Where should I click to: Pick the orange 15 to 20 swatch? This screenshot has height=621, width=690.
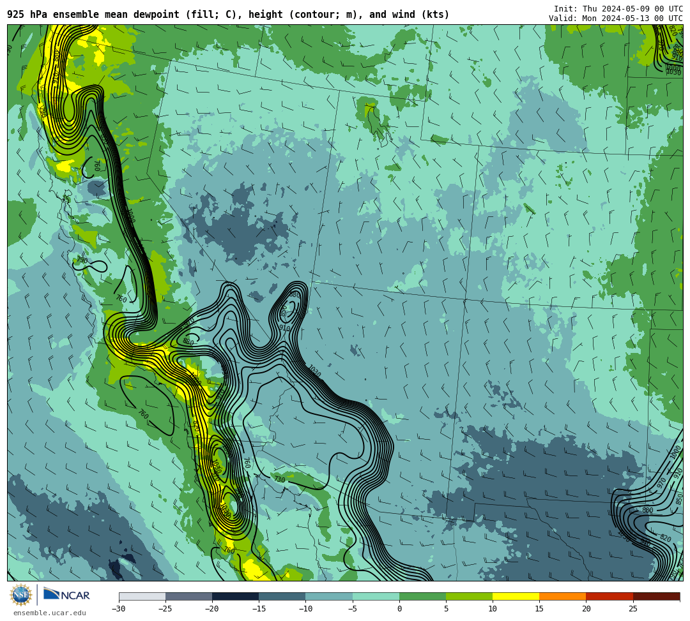coord(563,596)
